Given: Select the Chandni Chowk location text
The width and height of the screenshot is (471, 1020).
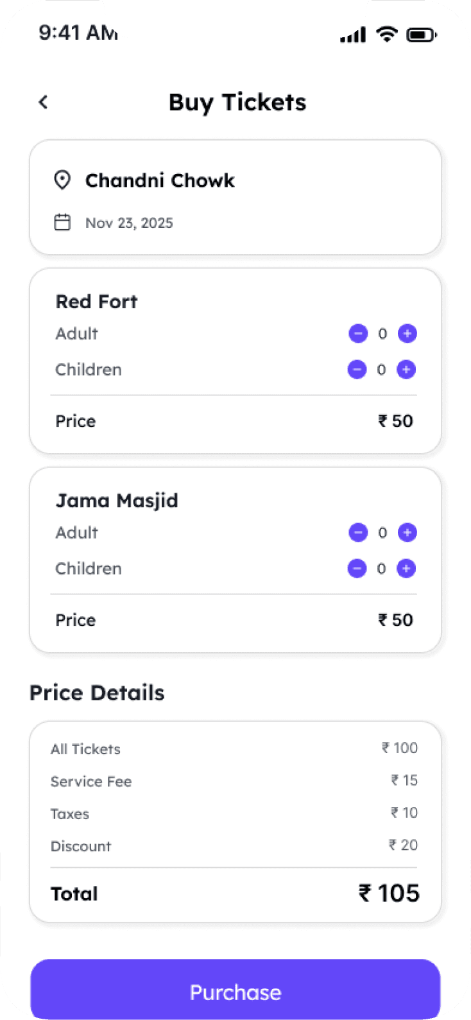Looking at the screenshot, I should (160, 180).
